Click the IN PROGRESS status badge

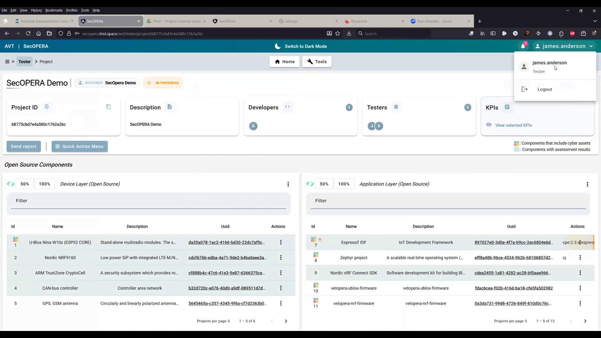pyautogui.click(x=163, y=83)
